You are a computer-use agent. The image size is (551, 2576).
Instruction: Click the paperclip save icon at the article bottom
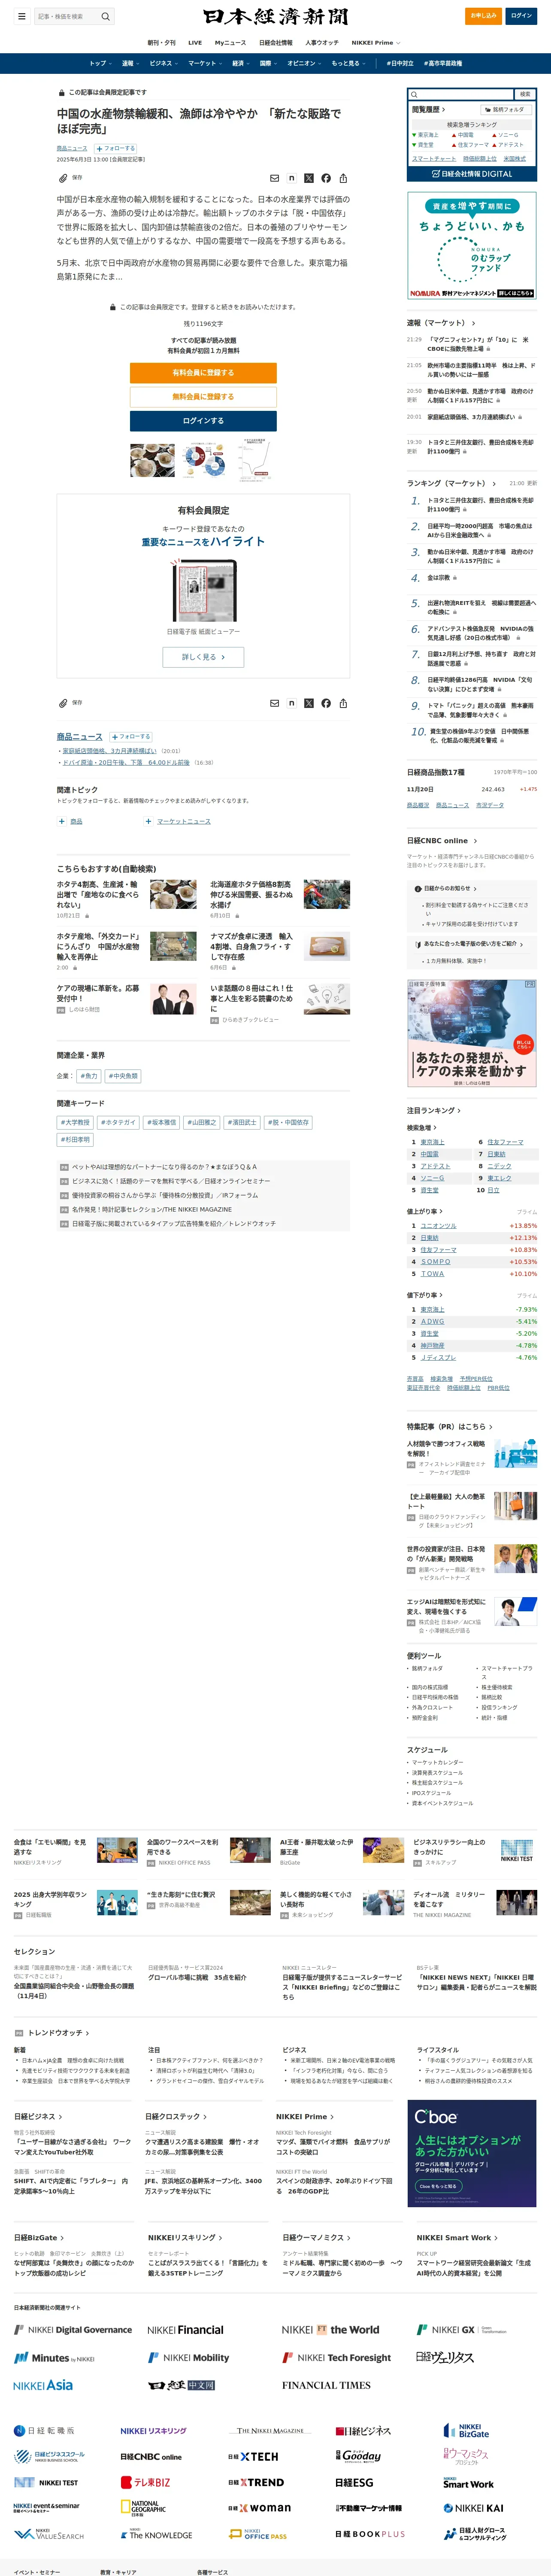click(x=63, y=703)
